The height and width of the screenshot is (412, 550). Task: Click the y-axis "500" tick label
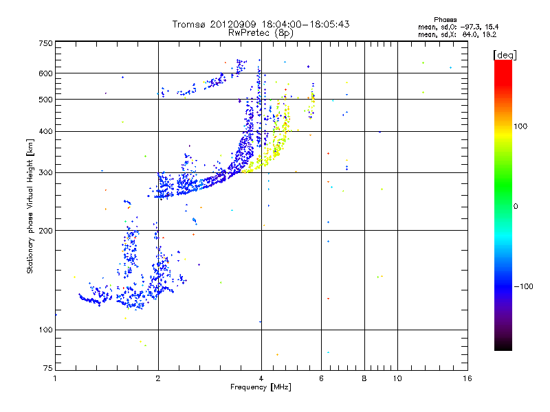click(x=45, y=100)
